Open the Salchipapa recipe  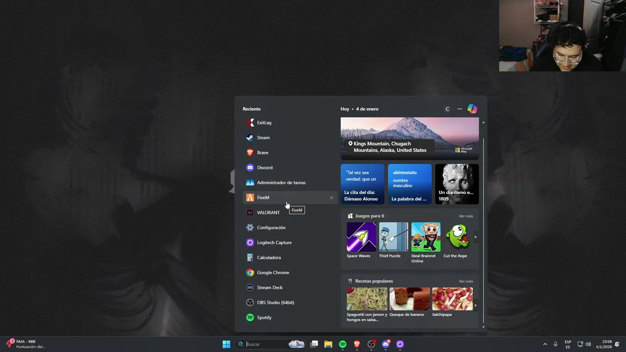point(452,302)
